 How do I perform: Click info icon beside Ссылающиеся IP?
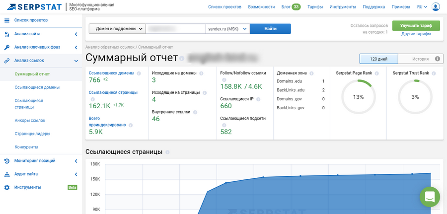coord(258,99)
